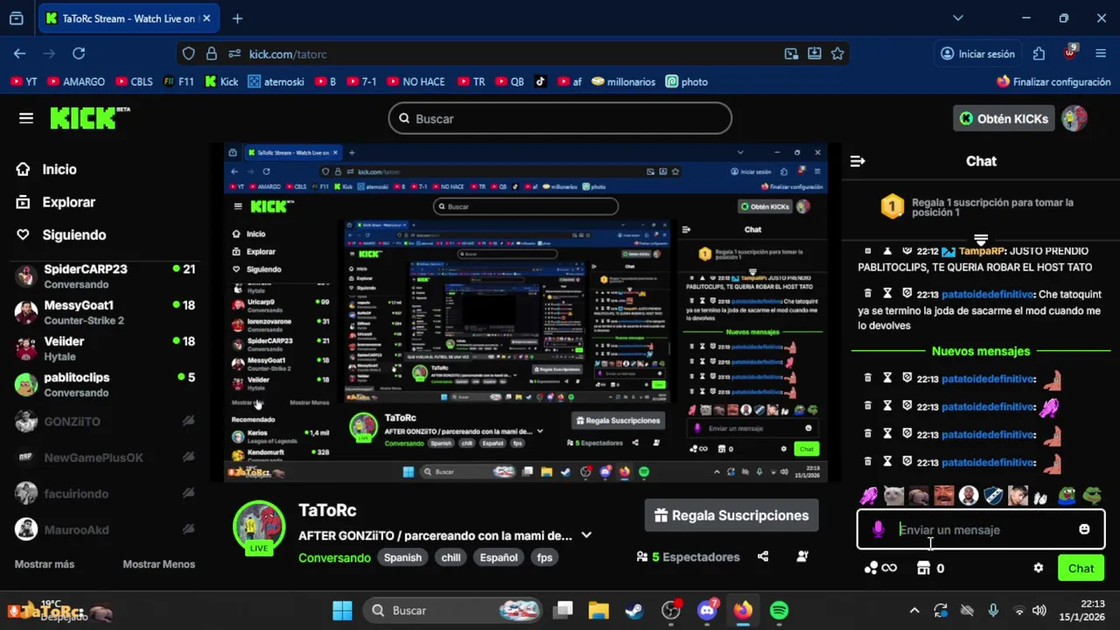This screenshot has width=1120, height=630.
Task: Click the Obtén KICKs button
Action: click(x=1004, y=118)
